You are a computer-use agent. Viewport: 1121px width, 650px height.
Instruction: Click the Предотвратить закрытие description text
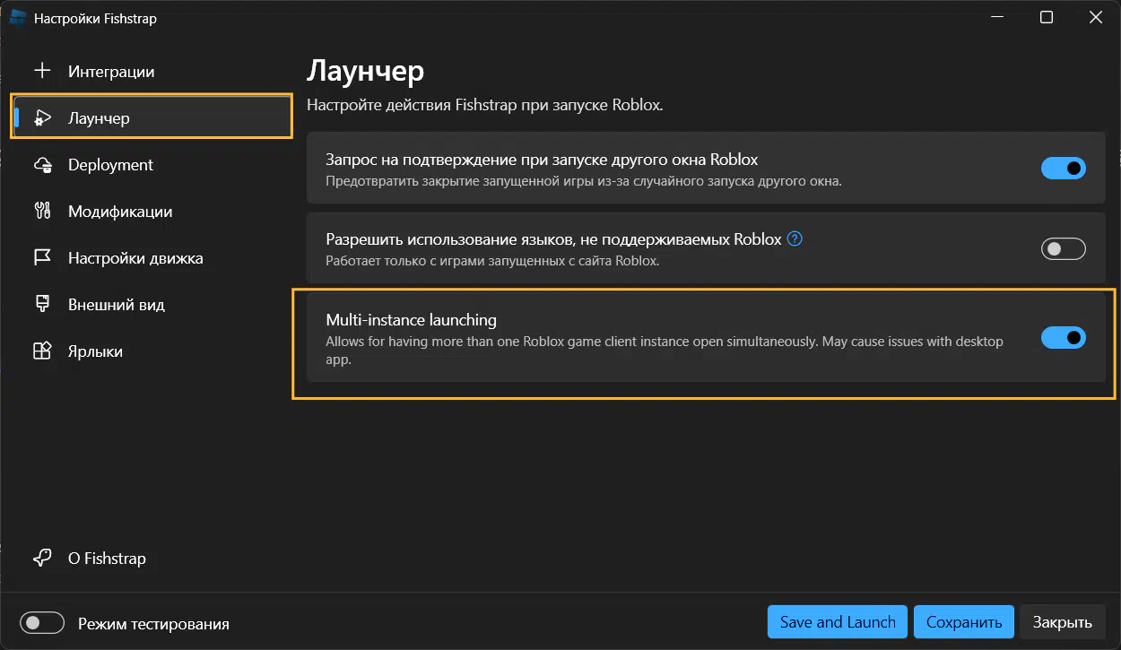point(583,181)
